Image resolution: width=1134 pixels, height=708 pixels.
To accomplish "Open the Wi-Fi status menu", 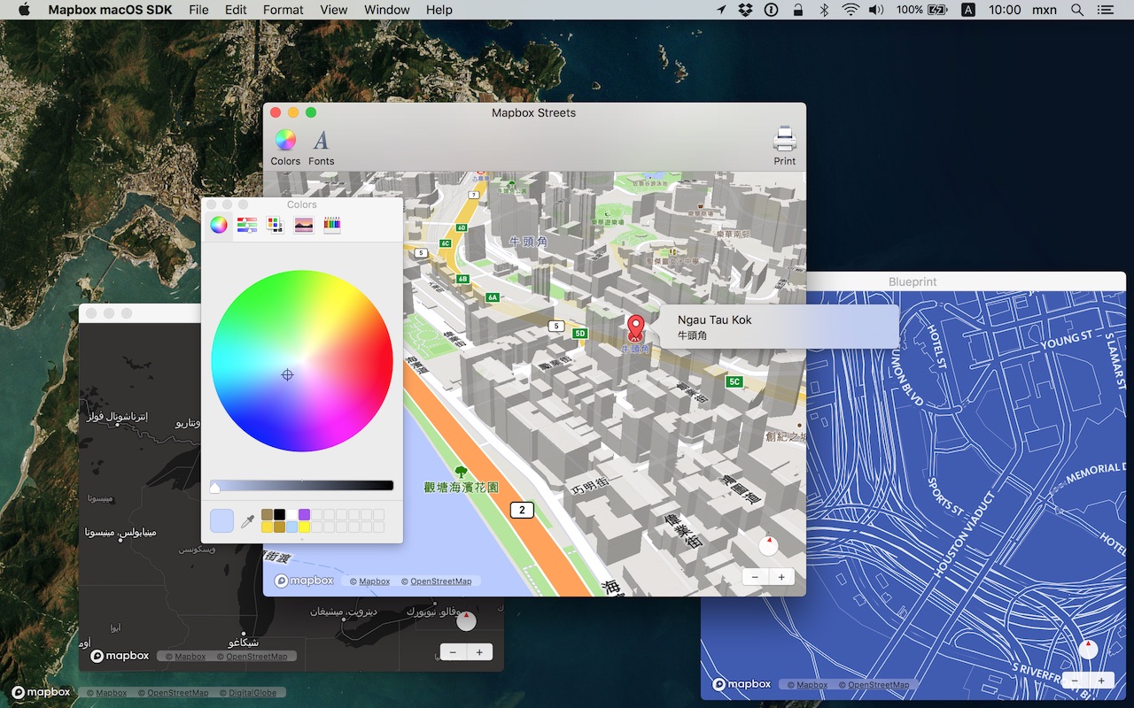I will coord(850,10).
